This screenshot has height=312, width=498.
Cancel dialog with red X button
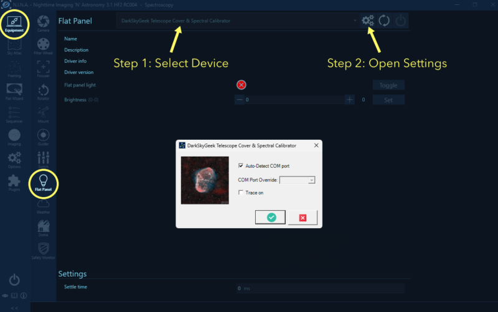coord(303,218)
